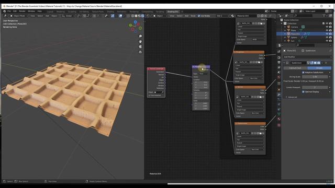This screenshot has width=335, height=188.
Task: Select the Simple subdivision button
Action: pyautogui.click(x=319, y=68)
